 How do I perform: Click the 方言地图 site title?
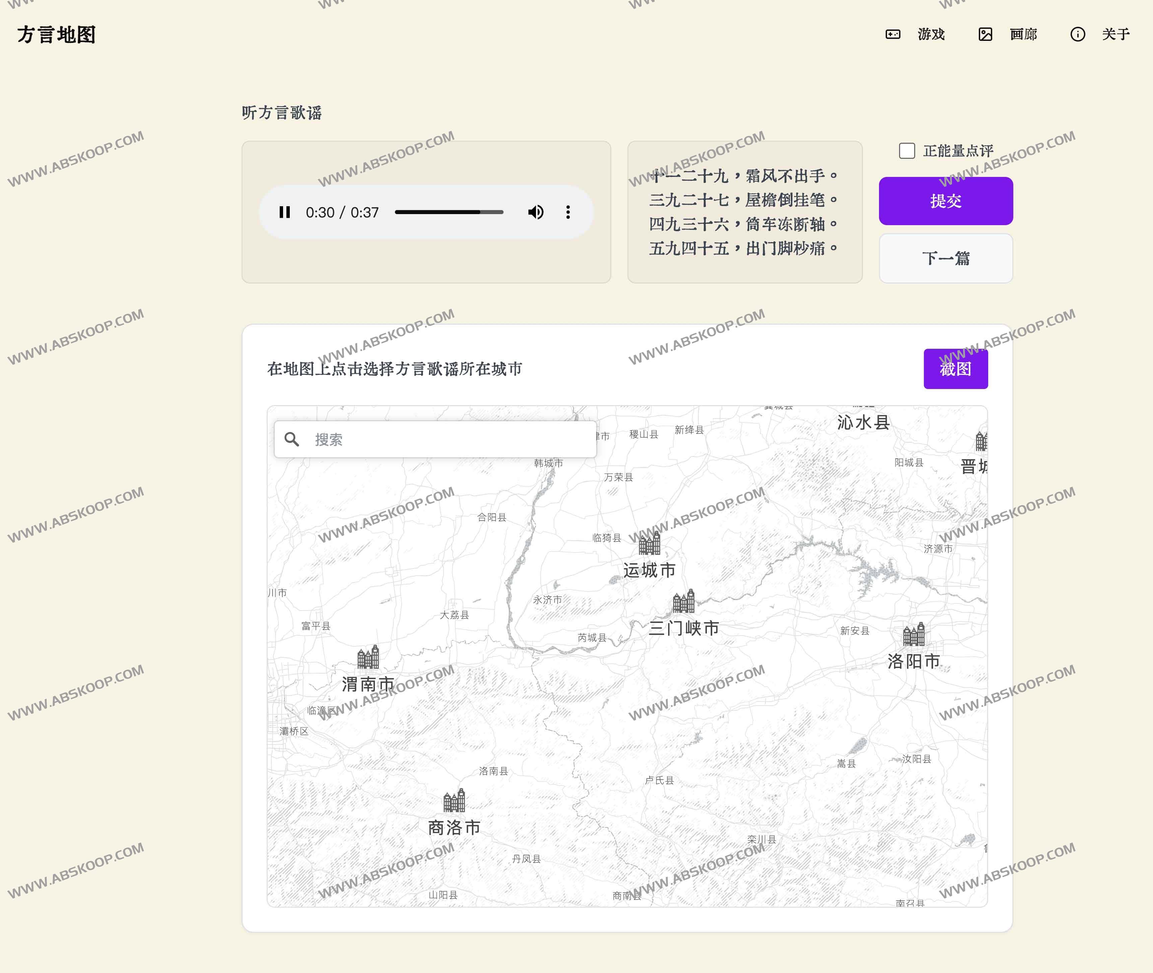point(56,34)
